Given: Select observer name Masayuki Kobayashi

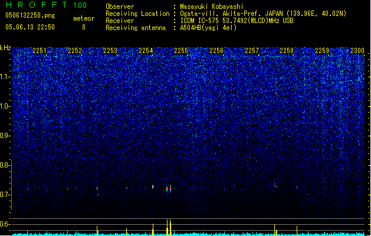Looking at the screenshot, I should [212, 6].
